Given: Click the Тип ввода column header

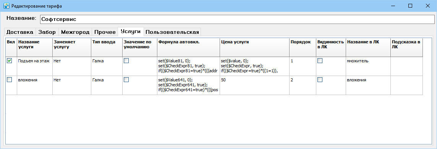Looking at the screenshot, I should (107, 47).
